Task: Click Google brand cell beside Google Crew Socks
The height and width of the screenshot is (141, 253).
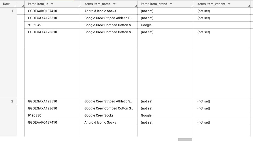Action: pyautogui.click(x=165, y=115)
